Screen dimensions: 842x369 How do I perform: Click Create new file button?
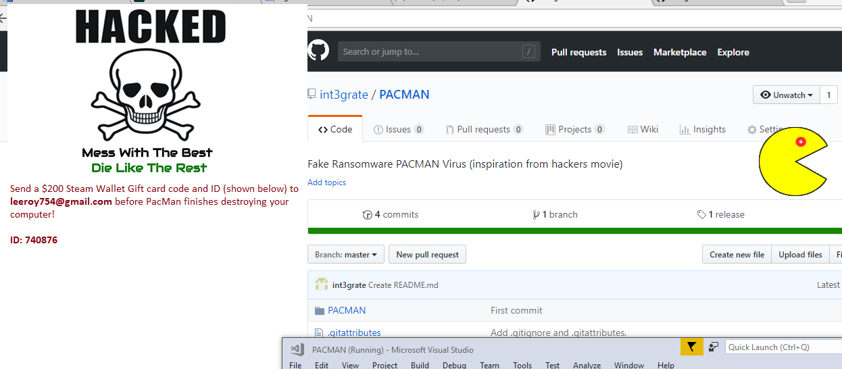[737, 255]
